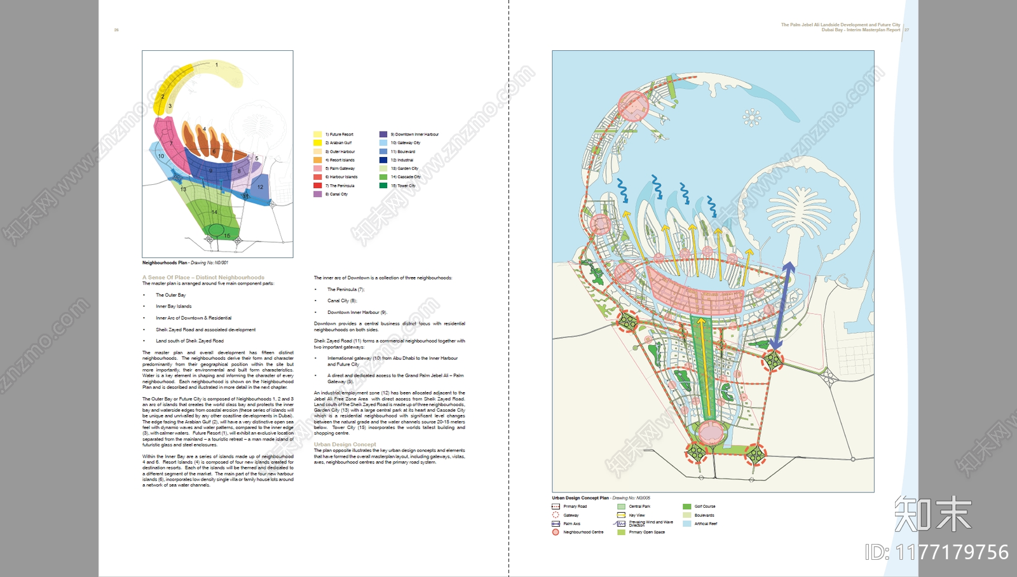Viewport: 1017px width, 577px height.
Task: Click page number 26 at top left
Action: pos(116,30)
